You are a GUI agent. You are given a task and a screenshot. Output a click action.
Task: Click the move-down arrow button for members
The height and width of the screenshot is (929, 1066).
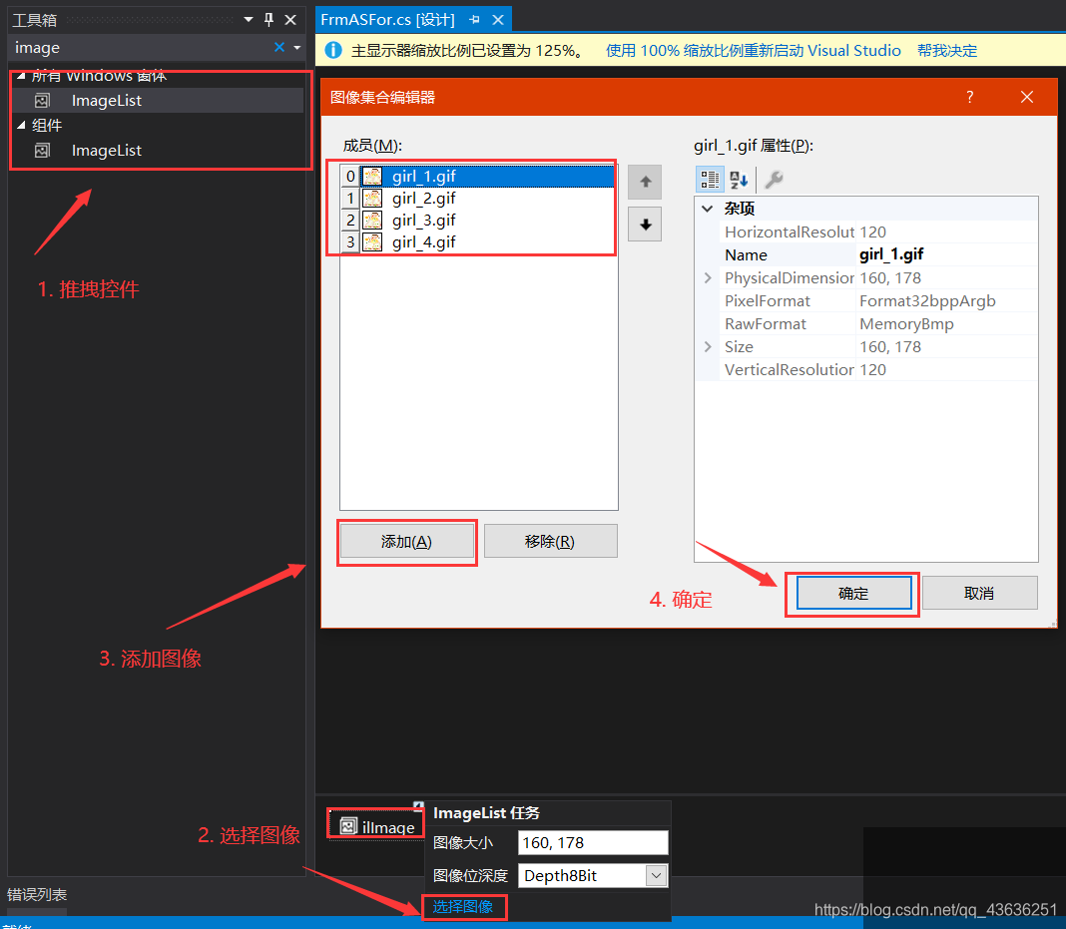(645, 225)
